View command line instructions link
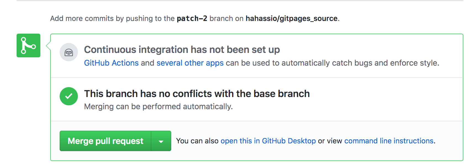This screenshot has height=166, width=470. tap(389, 141)
